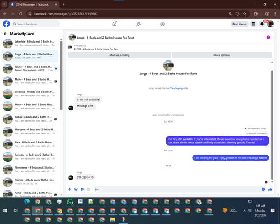Screen dimensions: 280x224
Task: Click the voice clip microphone icon
Action: [69, 189]
